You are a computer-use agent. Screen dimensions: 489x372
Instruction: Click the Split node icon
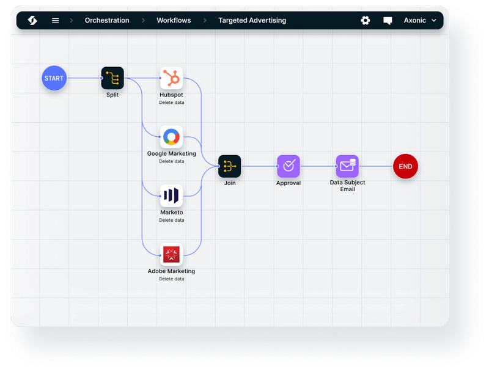(x=112, y=78)
